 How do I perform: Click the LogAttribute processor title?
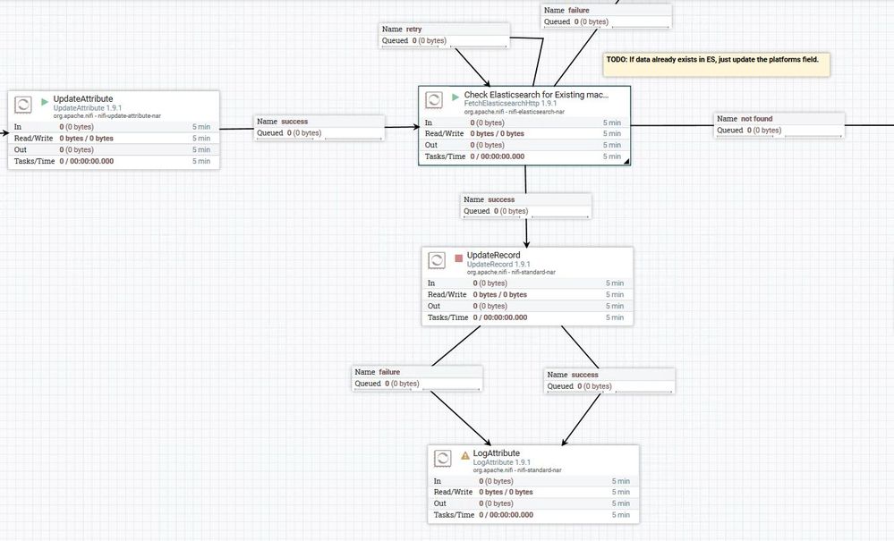496,453
